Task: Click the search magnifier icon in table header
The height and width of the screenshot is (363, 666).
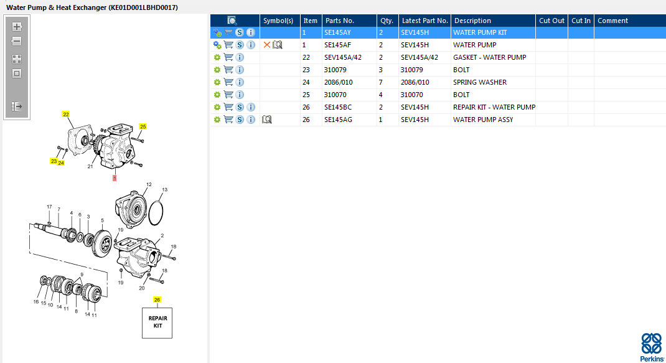Action: click(x=232, y=21)
